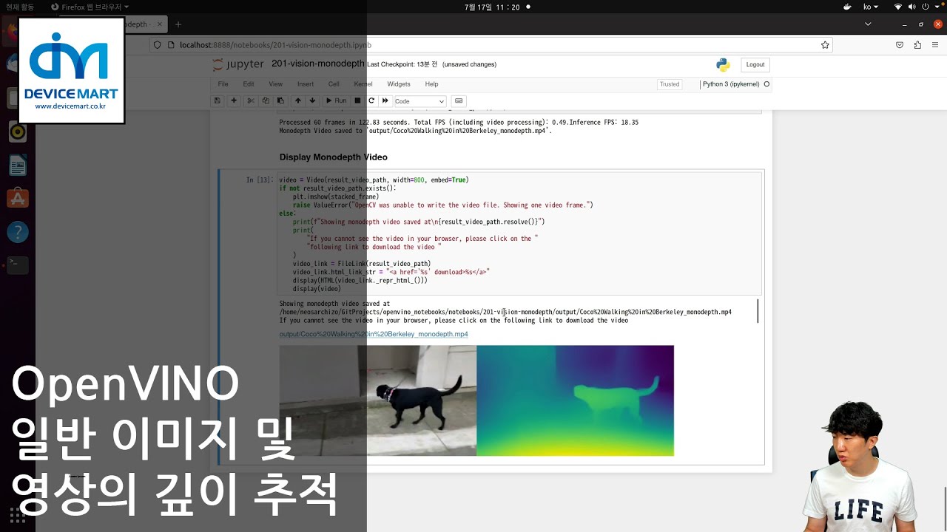947x532 pixels.
Task: Click the Python 3 (ipykernel) kernel name
Action: (x=731, y=84)
